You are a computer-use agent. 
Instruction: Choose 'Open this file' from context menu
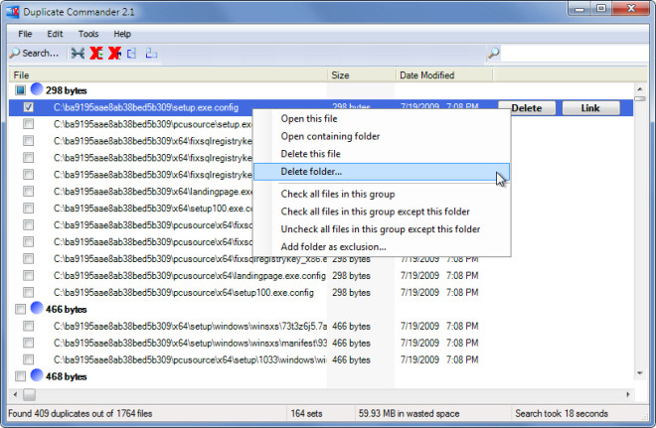[x=382, y=119]
